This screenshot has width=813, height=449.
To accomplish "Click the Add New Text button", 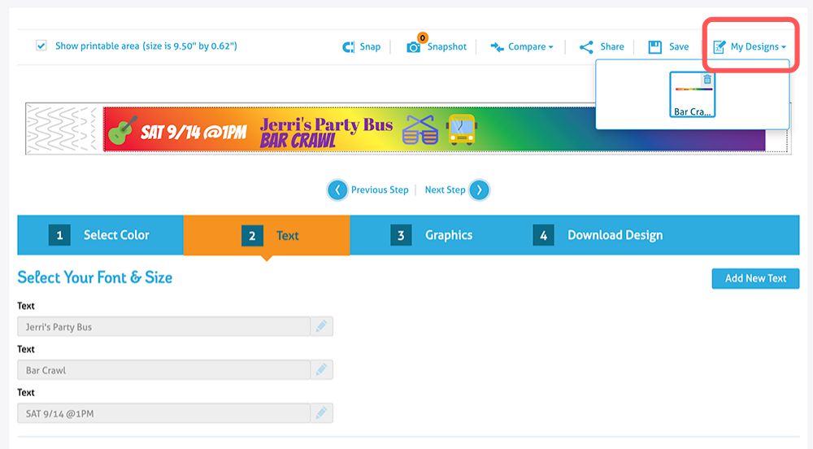I will click(755, 278).
